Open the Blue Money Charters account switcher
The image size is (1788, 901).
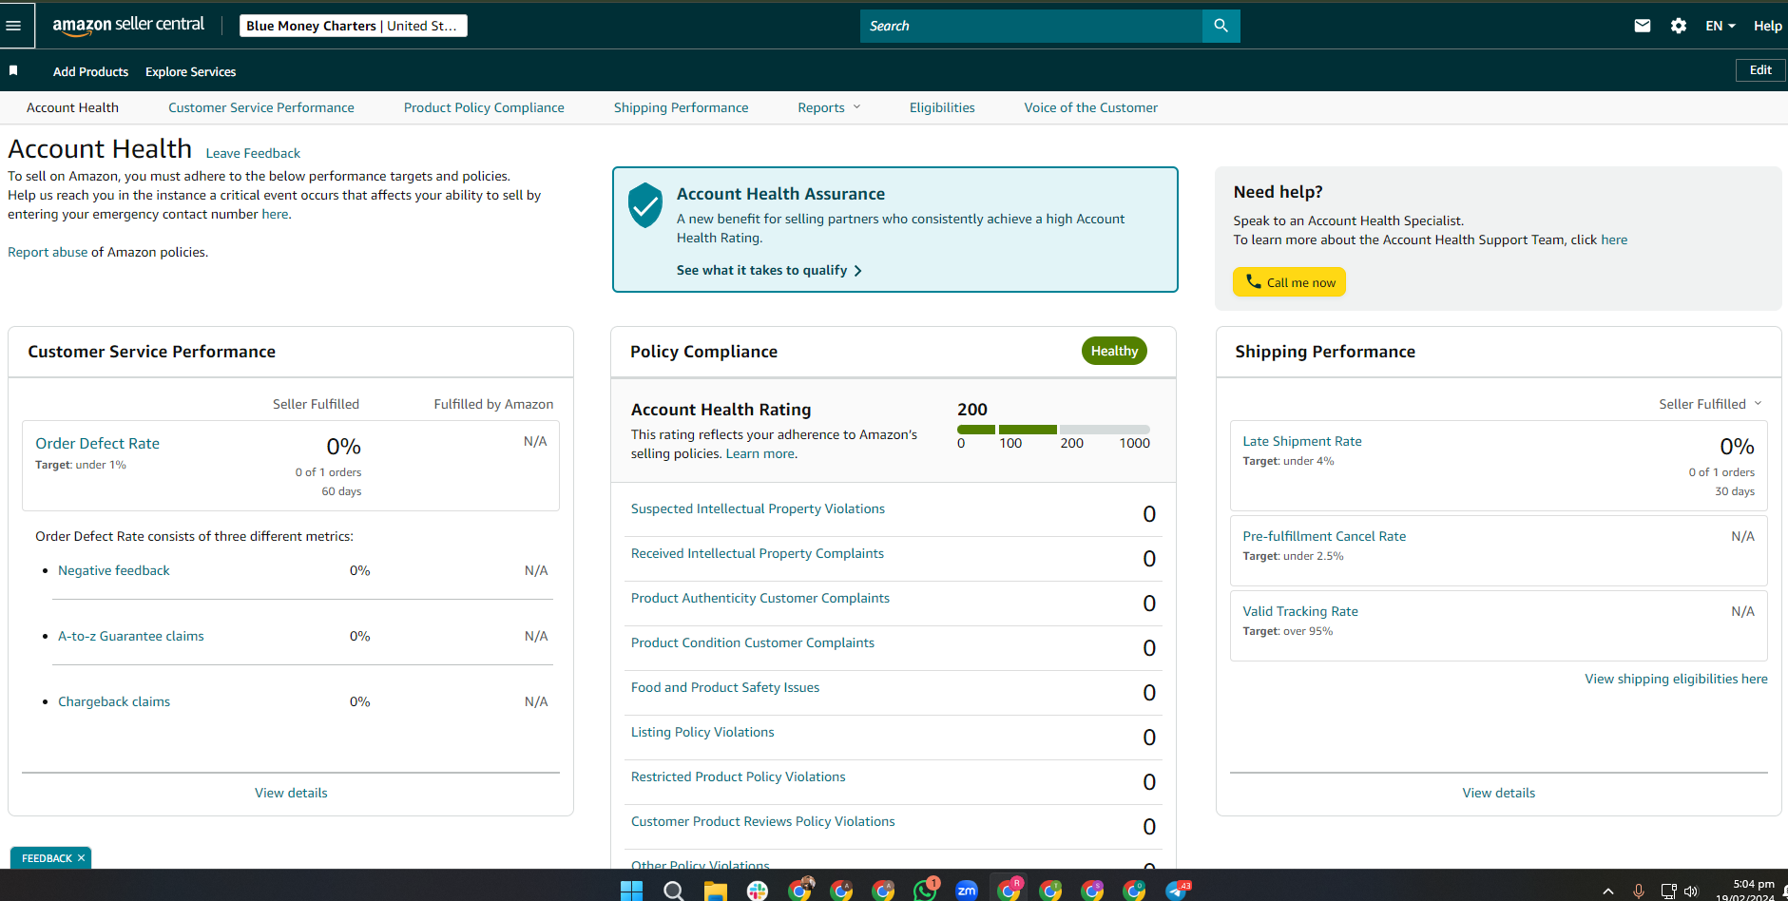coord(353,26)
